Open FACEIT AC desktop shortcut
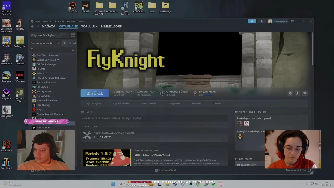 tap(73, 7)
